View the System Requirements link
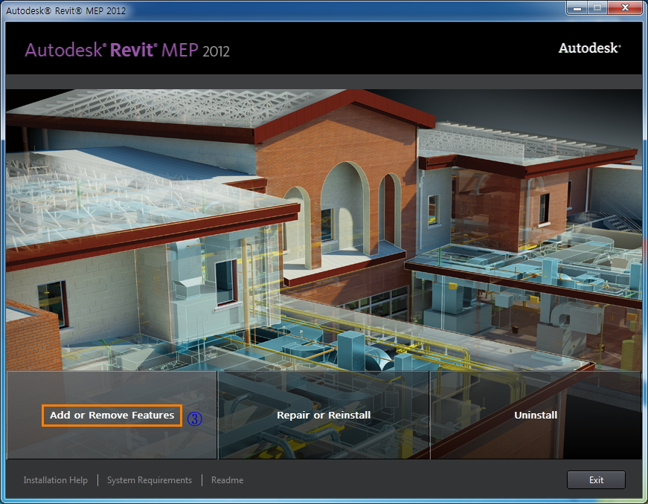This screenshot has width=648, height=504. [x=150, y=480]
